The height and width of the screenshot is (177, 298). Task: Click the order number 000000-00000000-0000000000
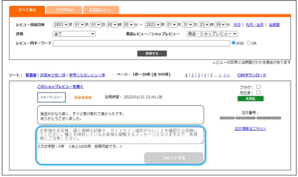[250, 118]
